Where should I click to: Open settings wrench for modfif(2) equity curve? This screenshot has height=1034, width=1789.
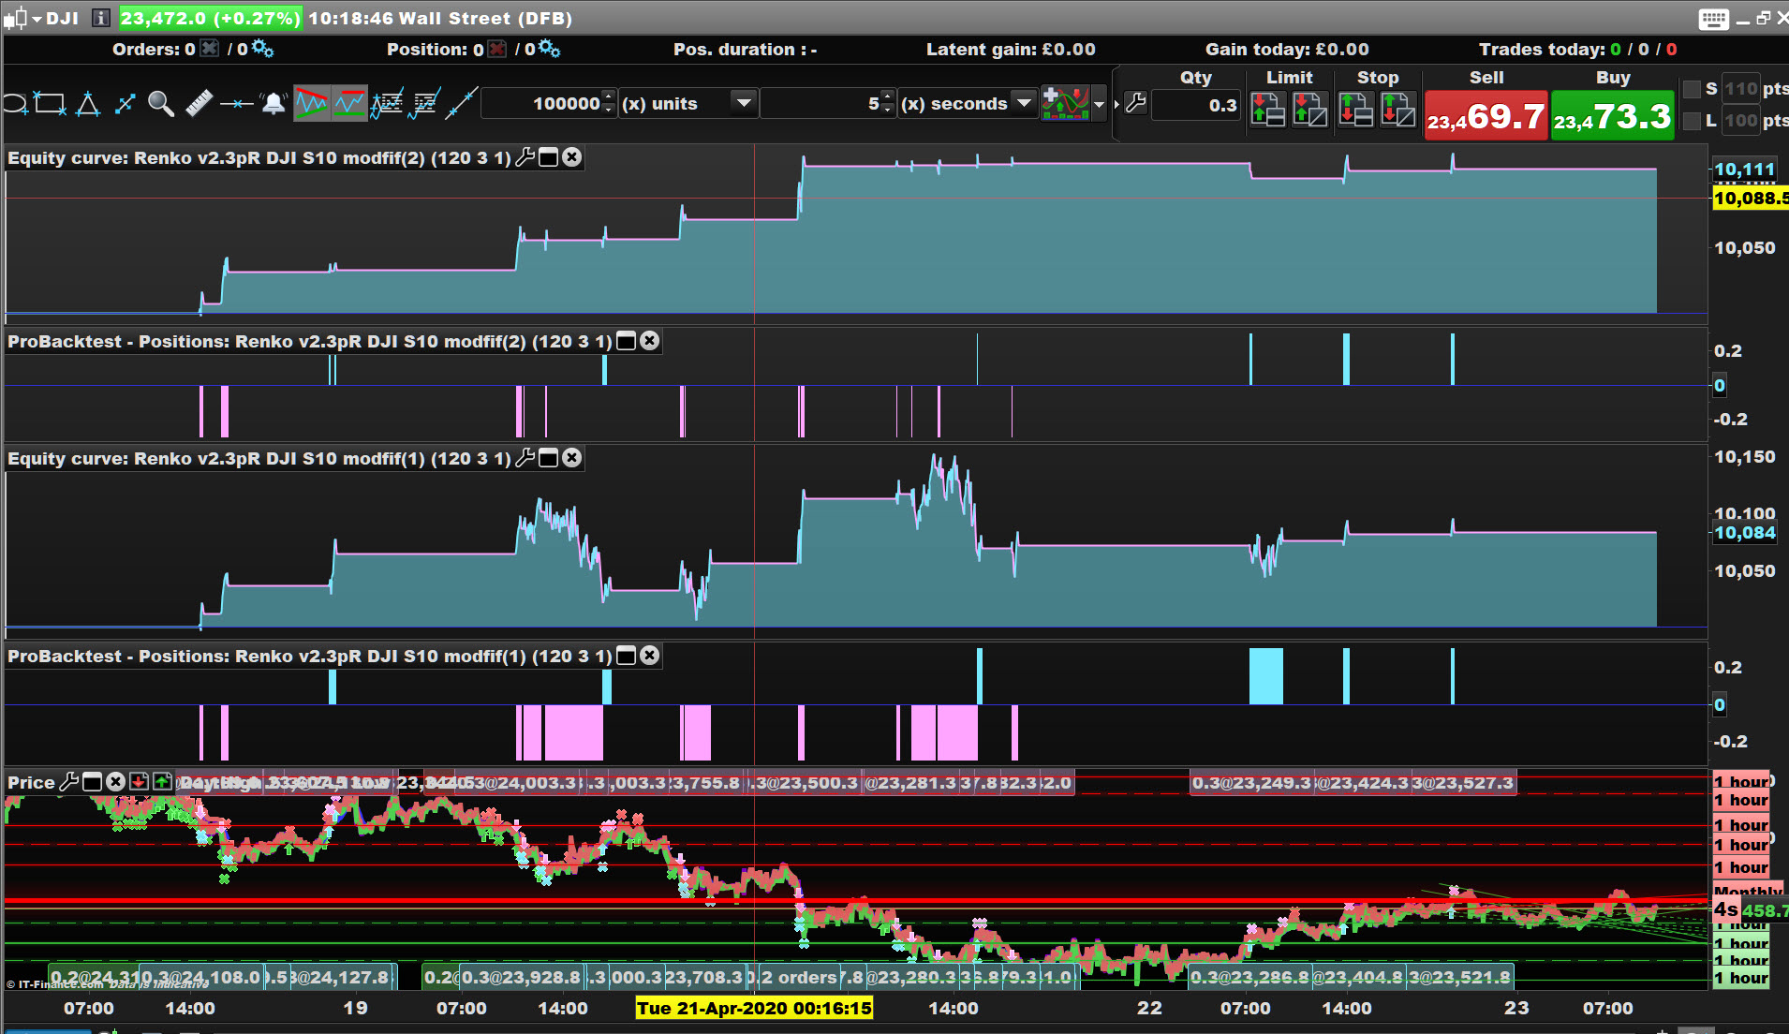coord(525,157)
